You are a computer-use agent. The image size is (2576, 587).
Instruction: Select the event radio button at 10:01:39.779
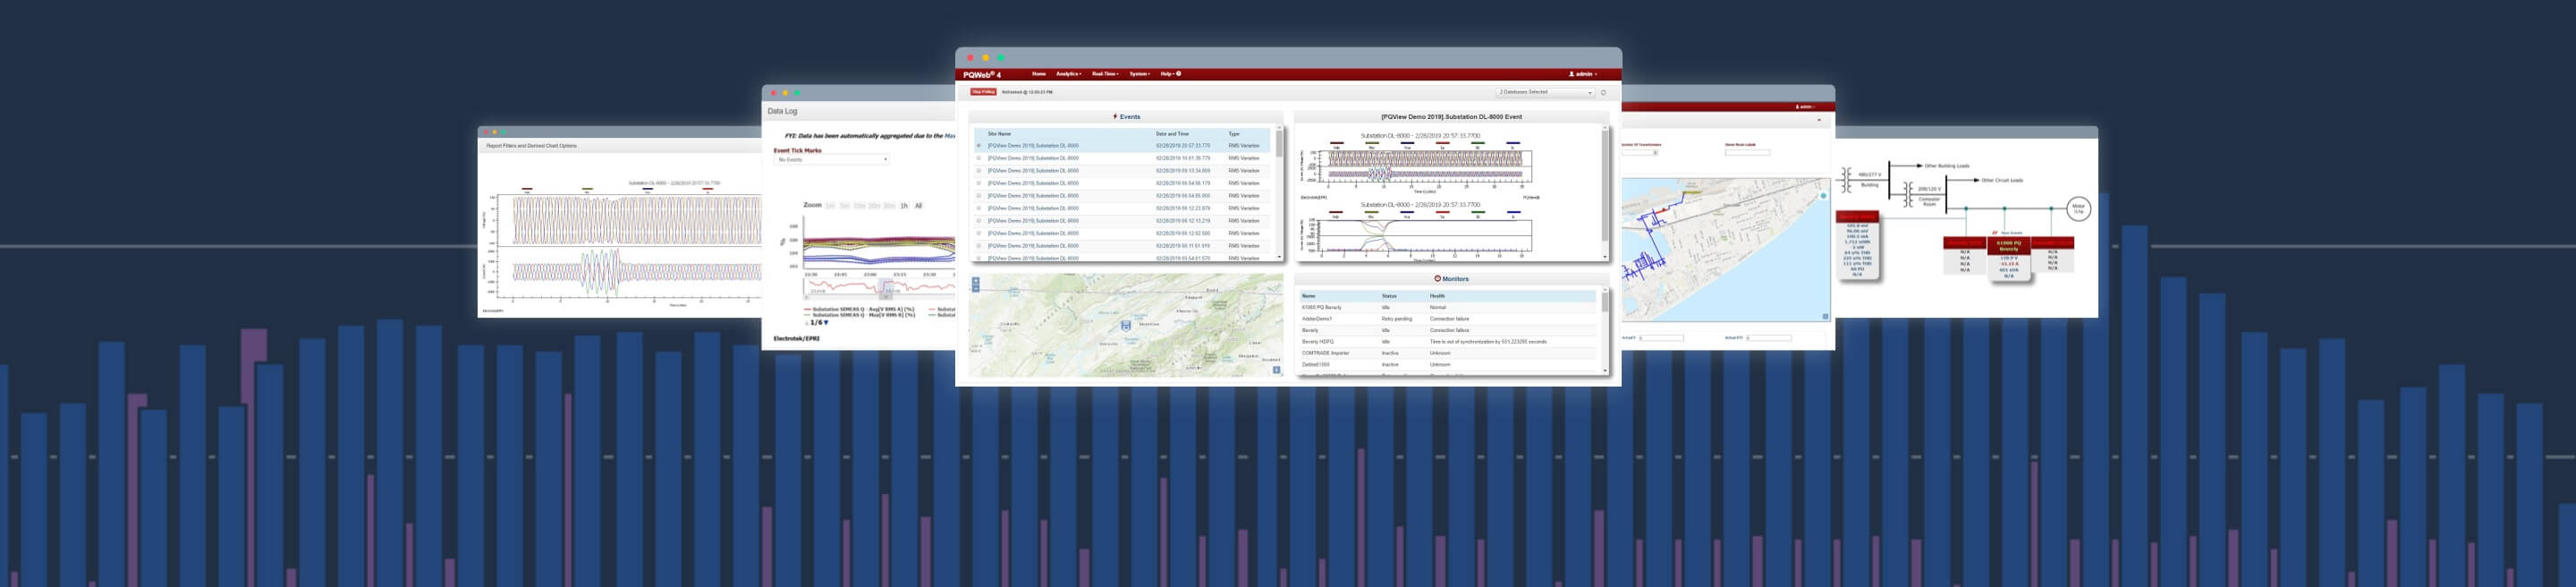tap(979, 158)
